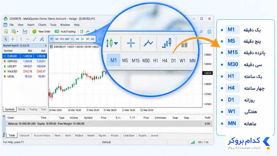Open the Experts tab
The image size is (277, 156).
[142, 136]
